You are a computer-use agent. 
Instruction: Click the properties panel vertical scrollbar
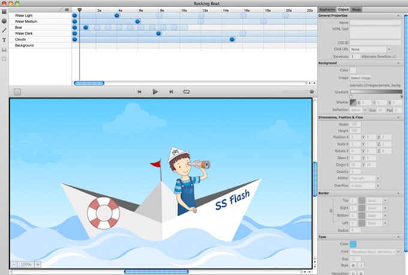406,133
